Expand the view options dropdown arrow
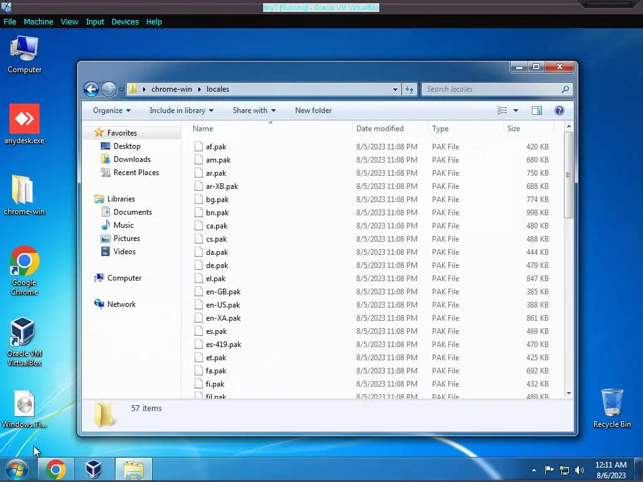The image size is (643, 482). coord(516,110)
